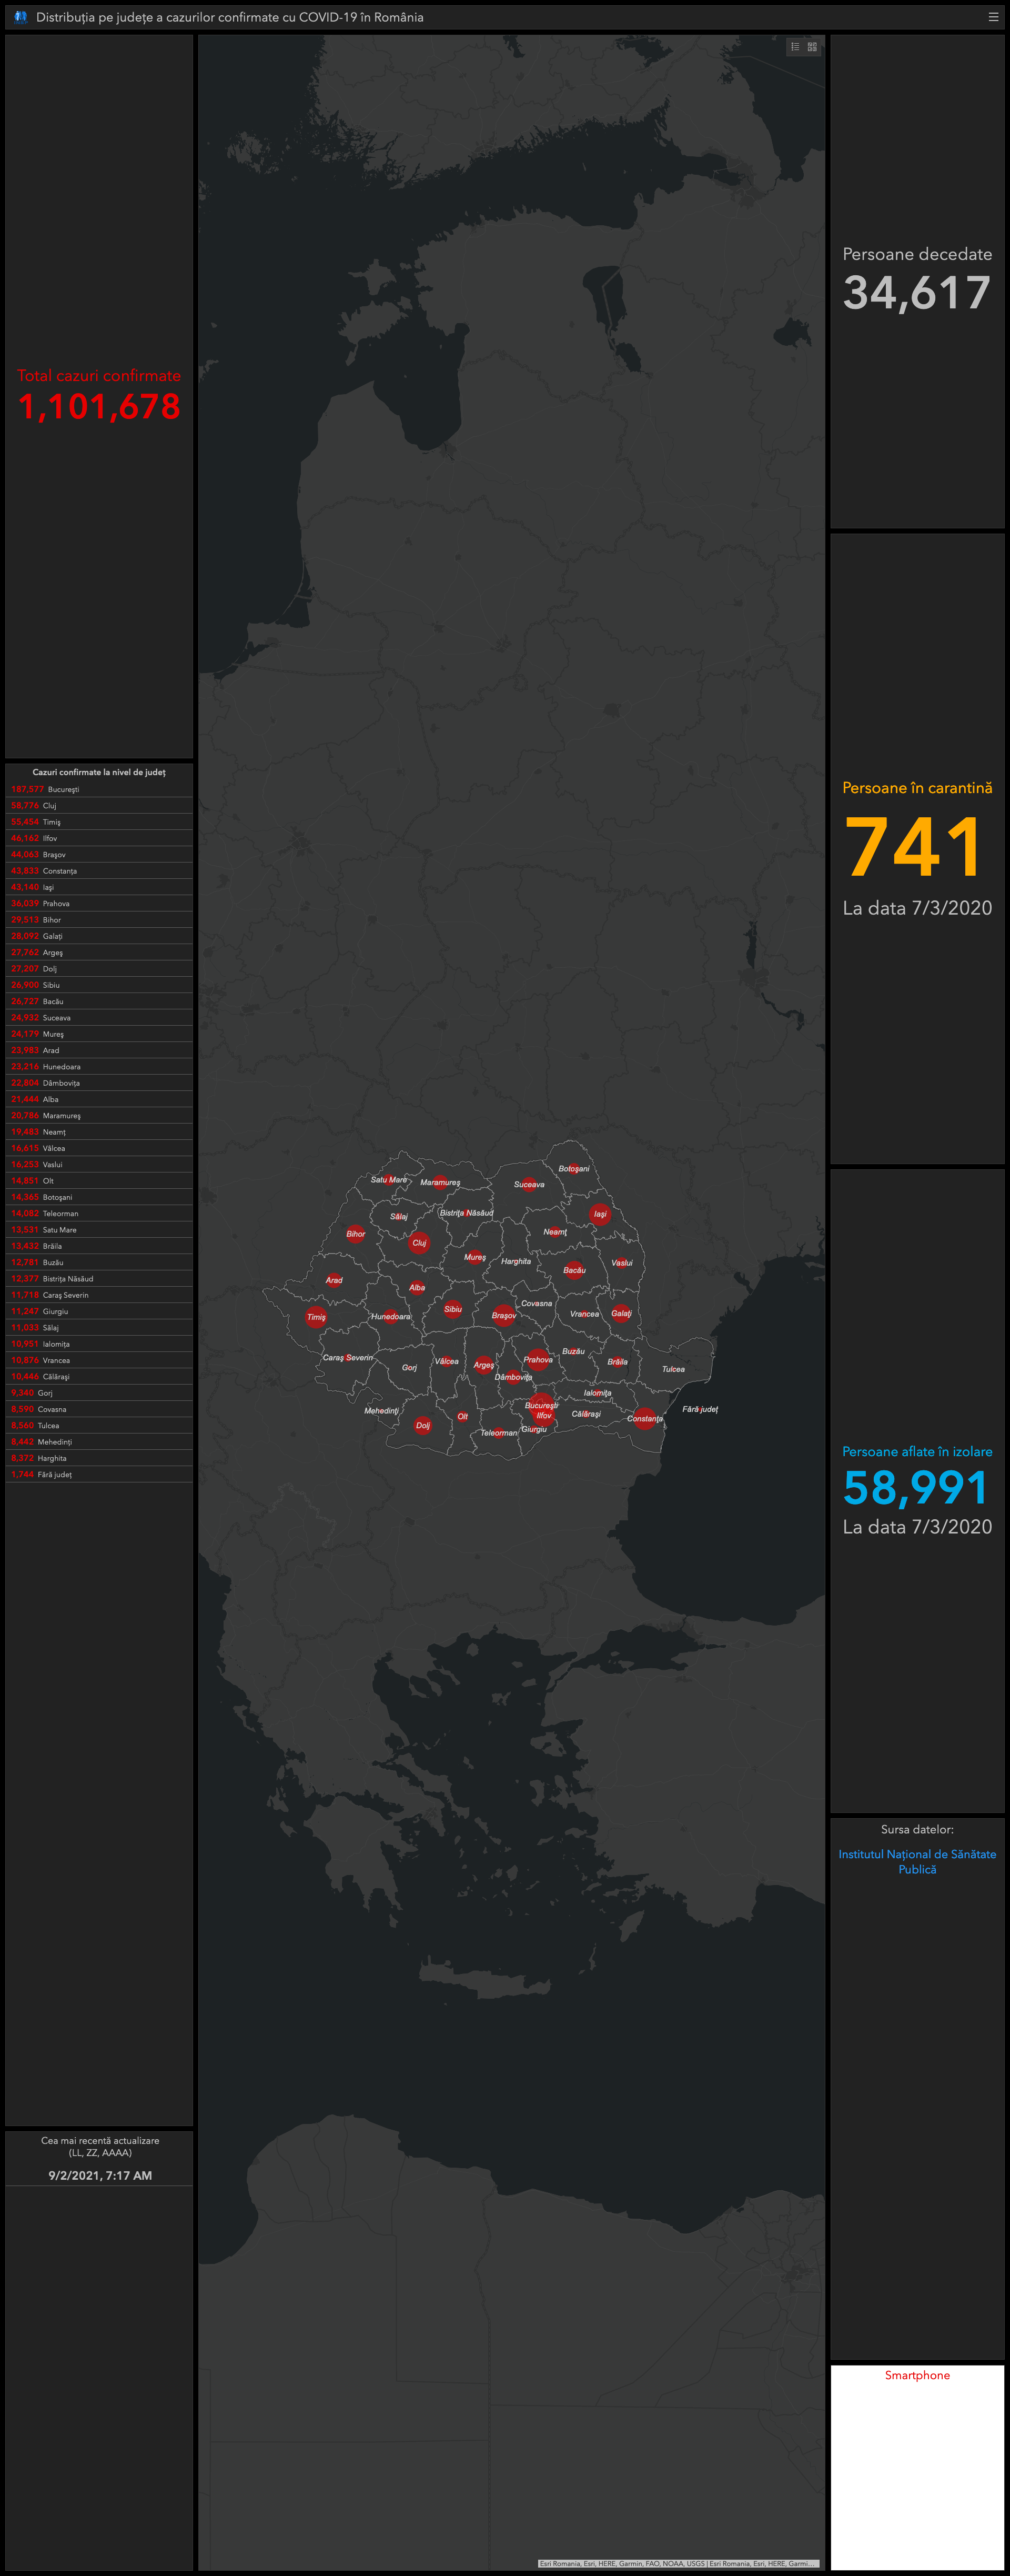
Task: Click the isolation count 58,991
Action: point(915,1488)
